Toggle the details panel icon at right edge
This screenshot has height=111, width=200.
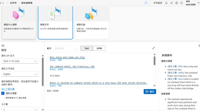coord(199,46)
